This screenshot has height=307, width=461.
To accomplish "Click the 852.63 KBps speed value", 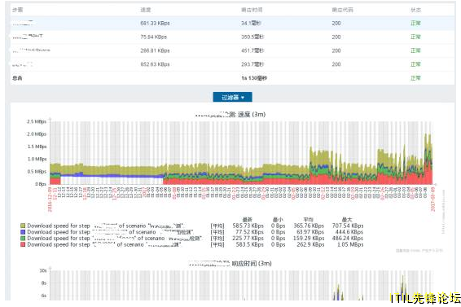I will (155, 64).
